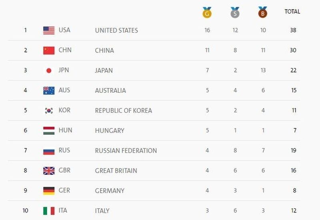The image size is (320, 220).
Task: Click the silver medal column icon
Action: (235, 13)
